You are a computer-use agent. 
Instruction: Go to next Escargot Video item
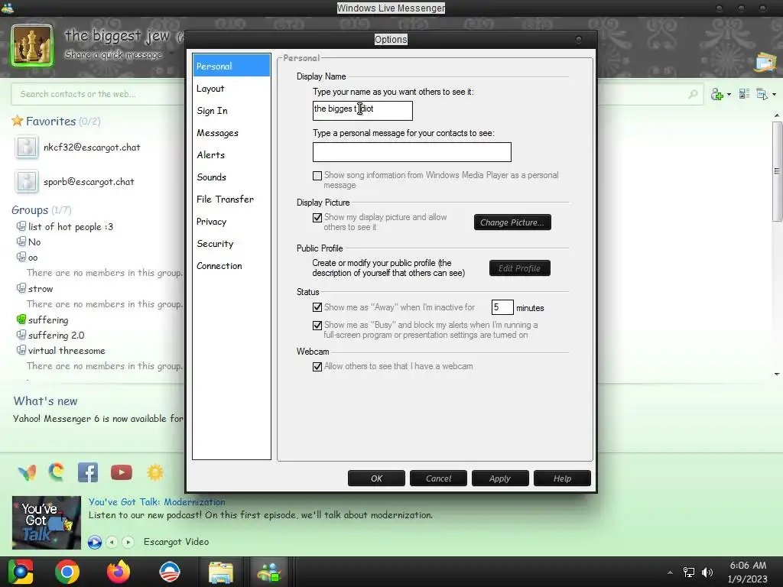pyautogui.click(x=128, y=542)
